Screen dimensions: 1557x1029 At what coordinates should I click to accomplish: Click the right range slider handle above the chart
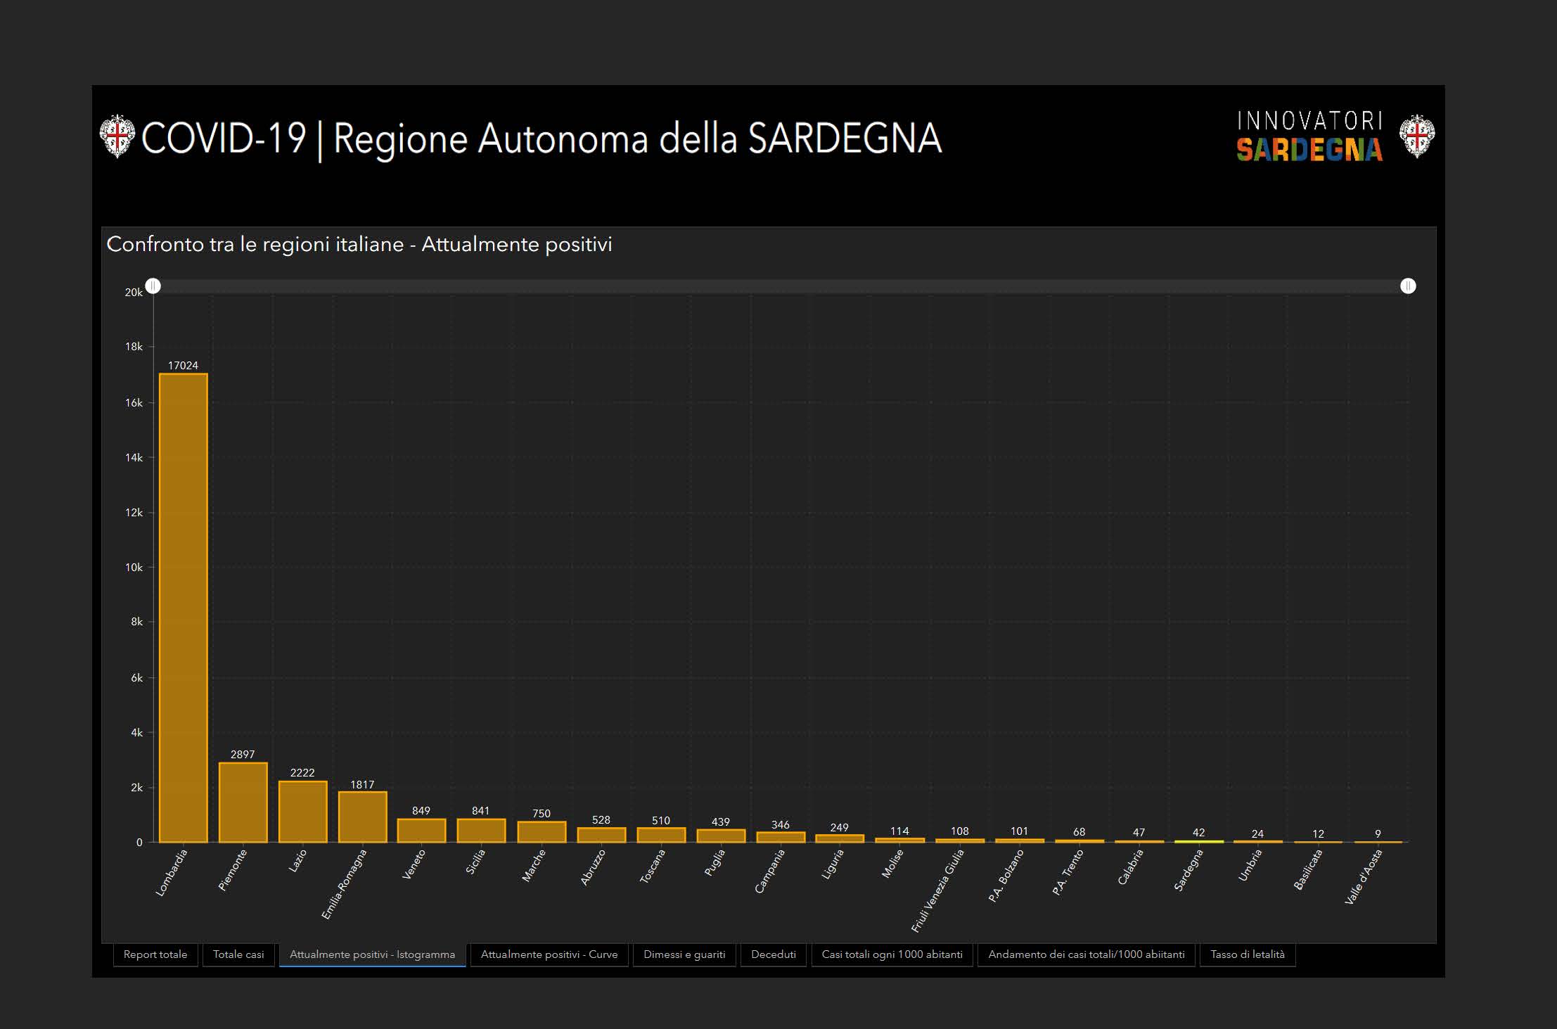pos(1408,286)
